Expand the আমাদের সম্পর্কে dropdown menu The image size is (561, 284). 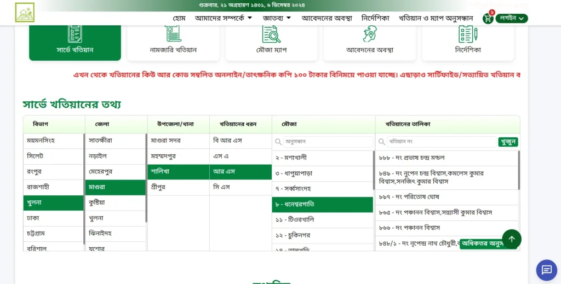(224, 18)
